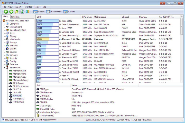This screenshot has width=185, height=123.
Task: Select the Devices icon in the tree
Action: click(7, 52)
